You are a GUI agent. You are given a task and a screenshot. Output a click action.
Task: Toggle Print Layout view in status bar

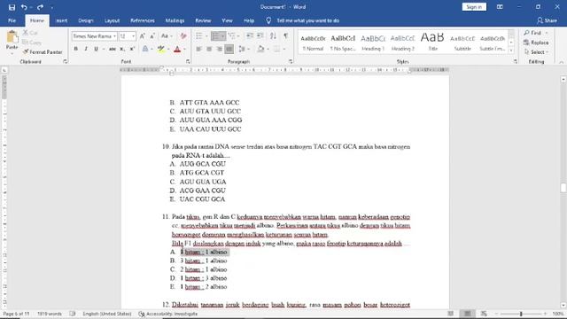467,314
